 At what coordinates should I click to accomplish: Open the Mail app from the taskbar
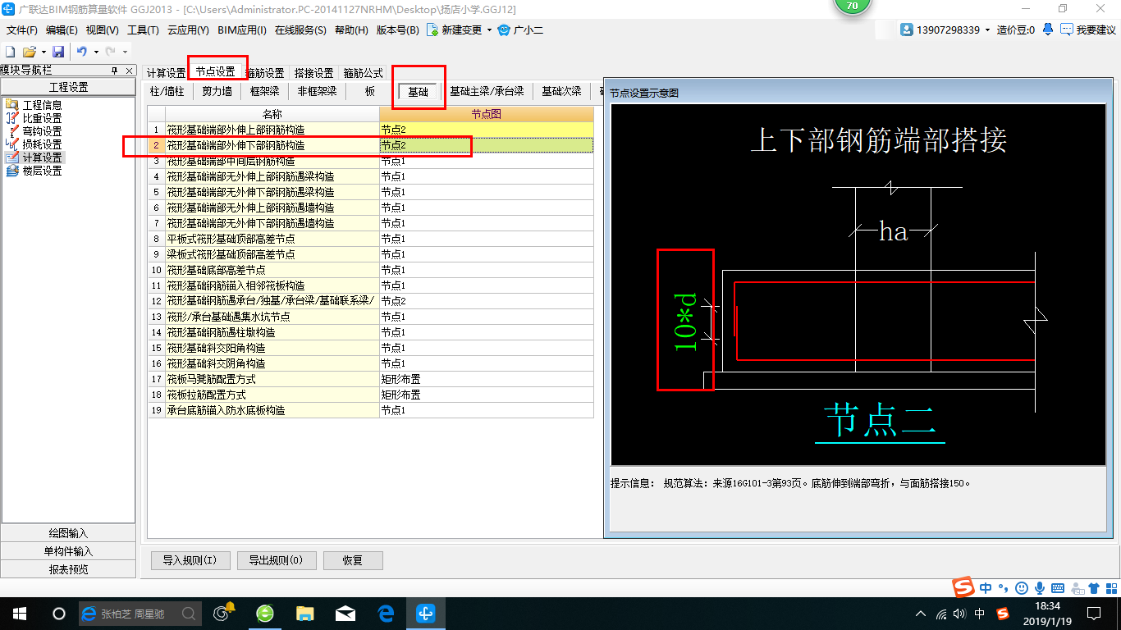[x=345, y=613]
